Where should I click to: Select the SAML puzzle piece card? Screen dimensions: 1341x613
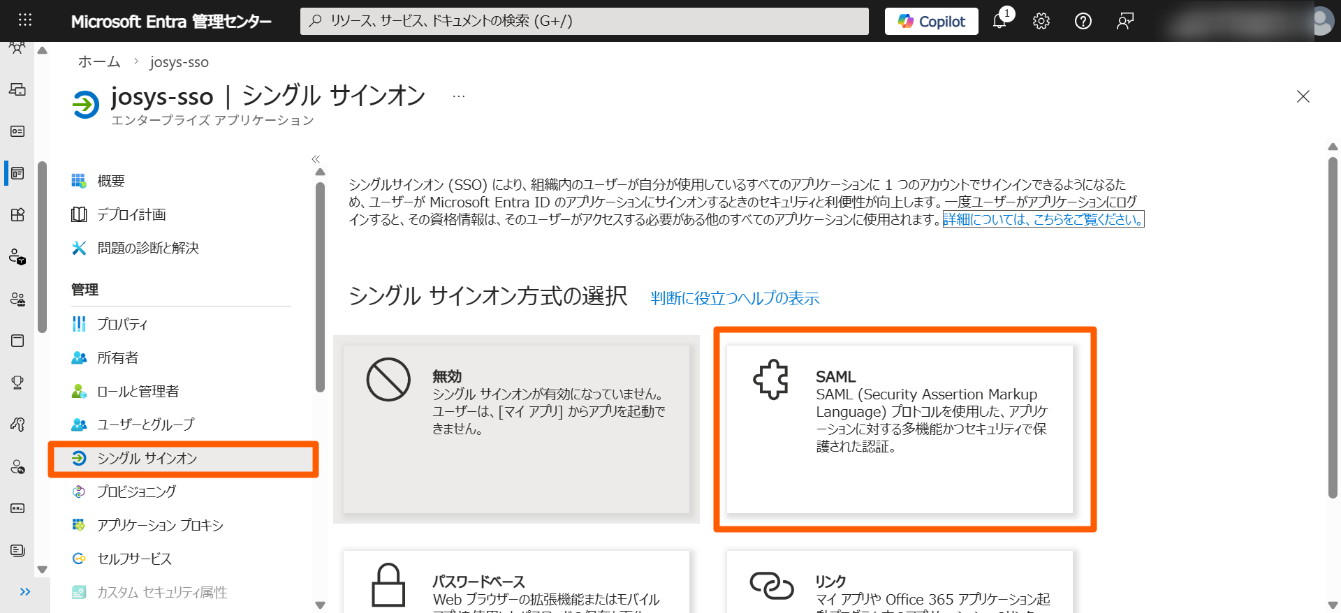tap(899, 429)
